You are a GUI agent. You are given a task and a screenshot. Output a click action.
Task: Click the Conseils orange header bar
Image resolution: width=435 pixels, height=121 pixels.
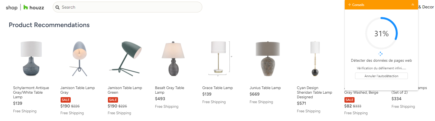pos(381,5)
